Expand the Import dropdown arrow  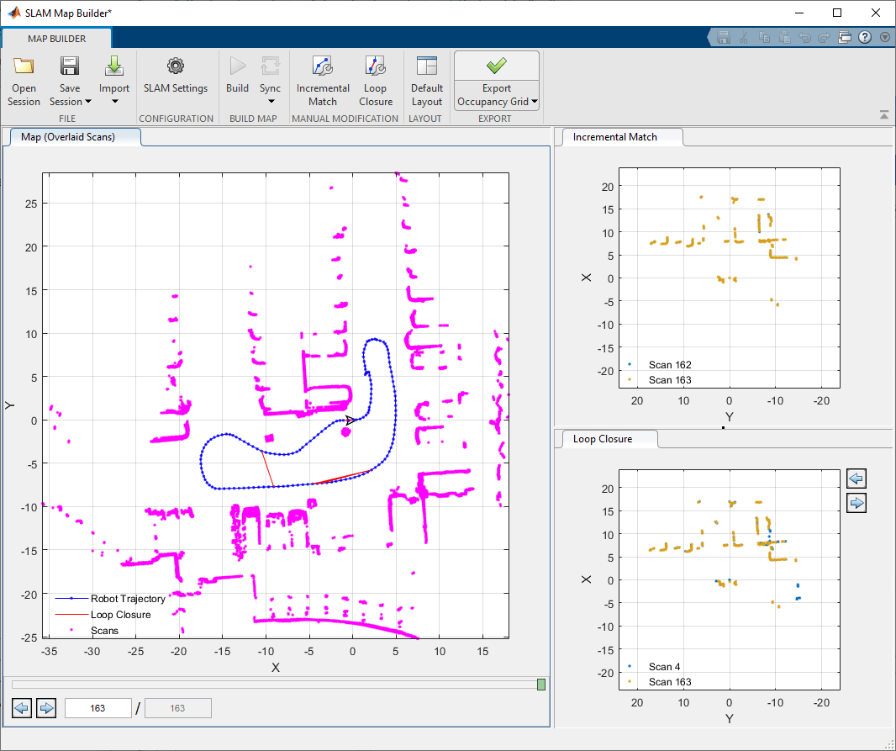[x=114, y=102]
